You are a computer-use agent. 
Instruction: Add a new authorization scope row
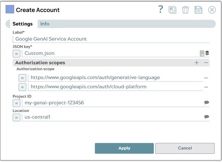pos(196,62)
